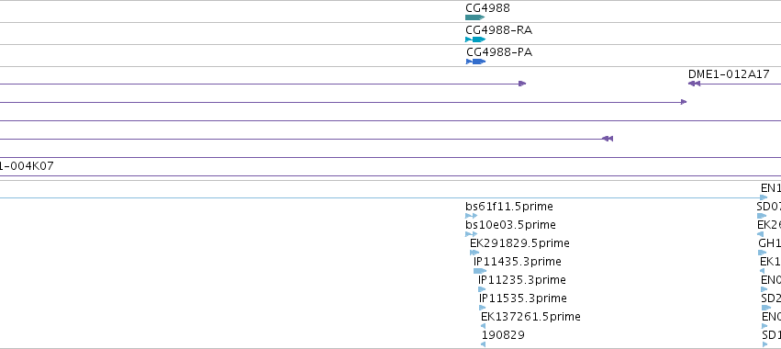Viewport: 781px width, 349px height.
Task: Open the CG4988-RA label
Action: click(498, 30)
